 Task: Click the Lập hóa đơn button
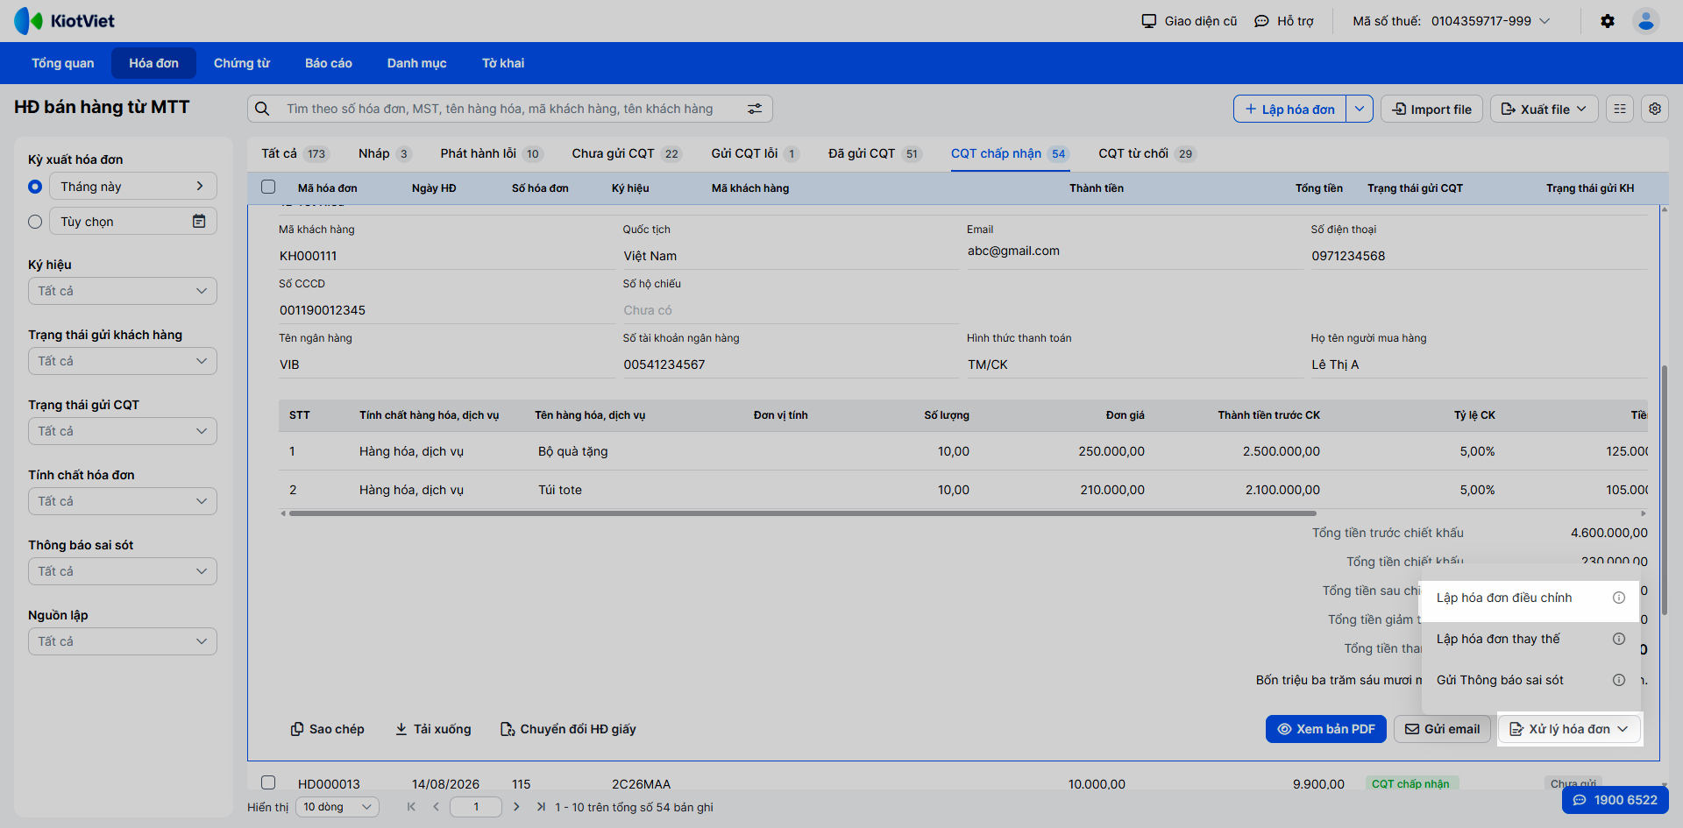coord(1289,109)
